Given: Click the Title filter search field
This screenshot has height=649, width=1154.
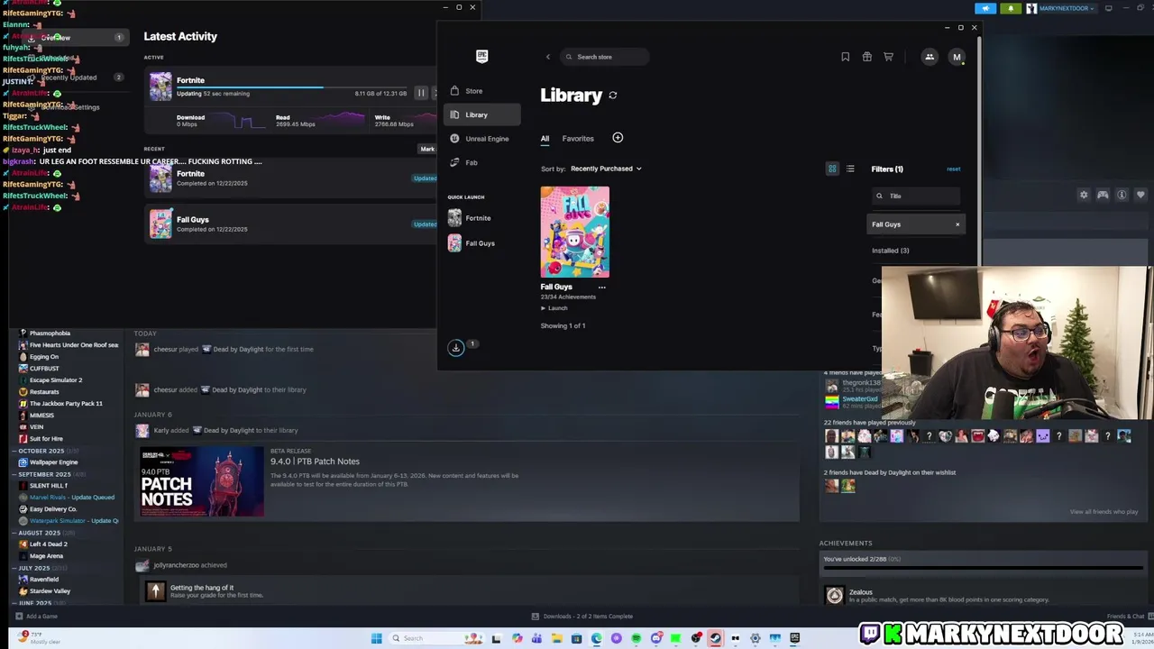Looking at the screenshot, I should 915,196.
